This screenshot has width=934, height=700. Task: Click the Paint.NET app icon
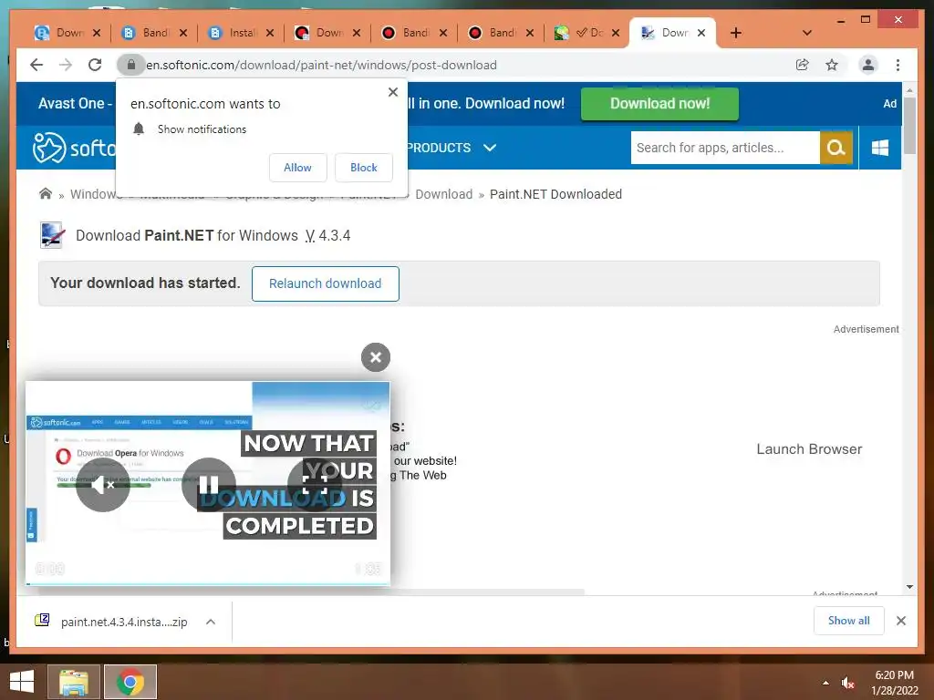[52, 235]
